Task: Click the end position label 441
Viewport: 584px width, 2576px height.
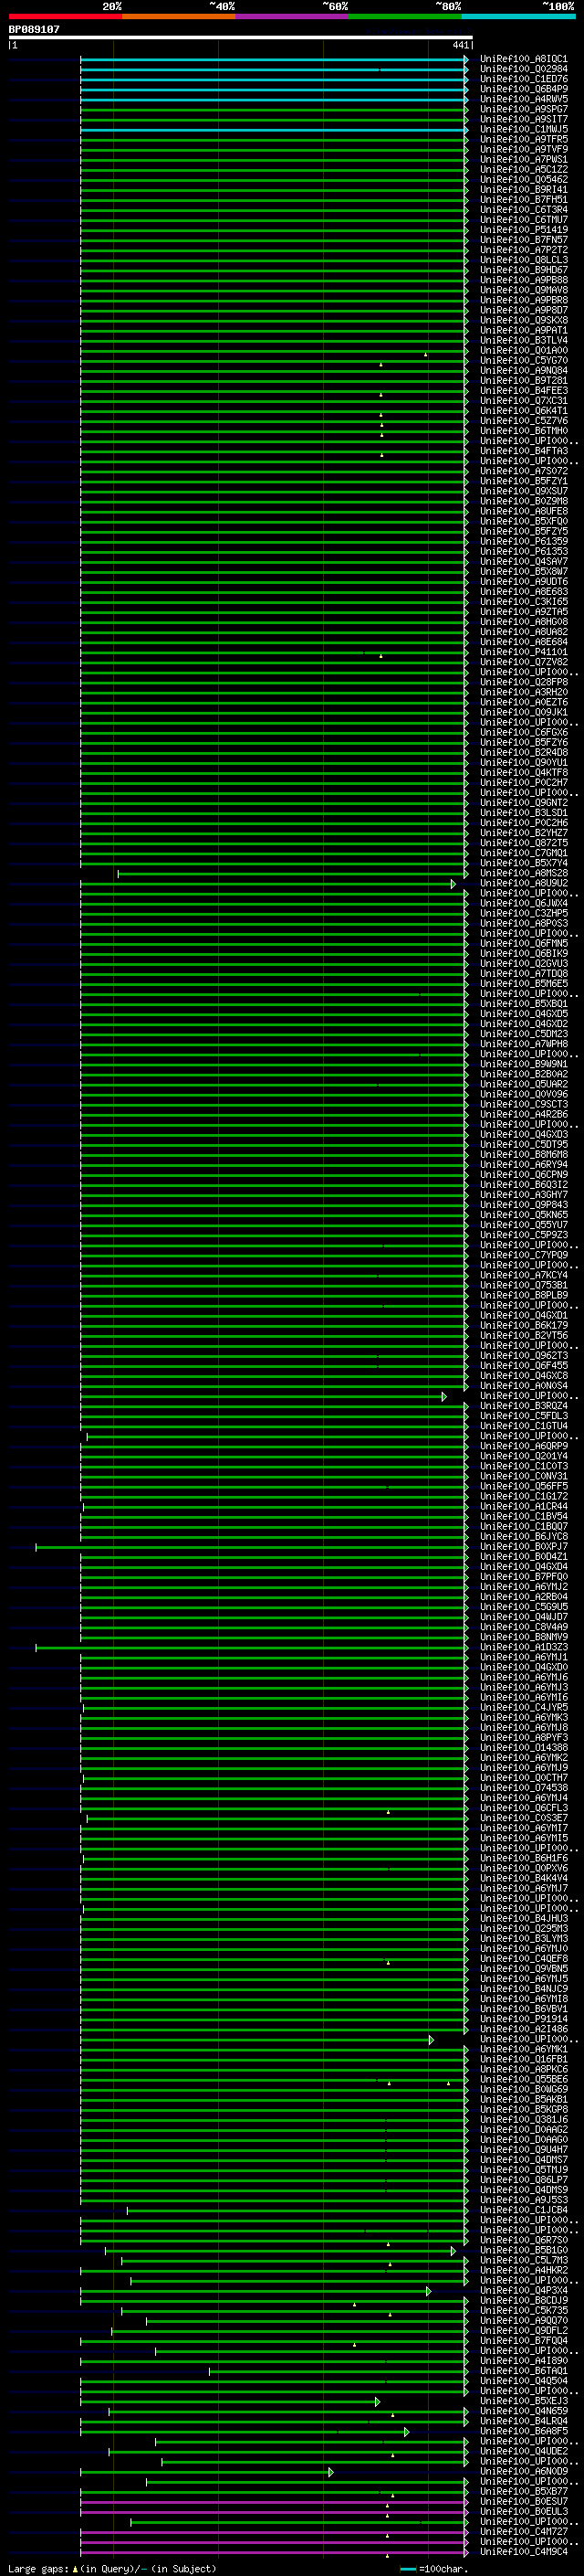Action: click(460, 45)
